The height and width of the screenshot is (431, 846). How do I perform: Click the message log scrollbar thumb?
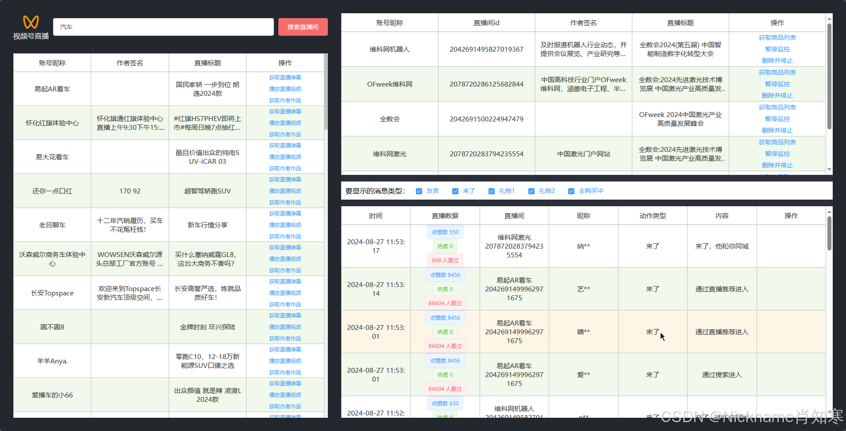[x=829, y=233]
